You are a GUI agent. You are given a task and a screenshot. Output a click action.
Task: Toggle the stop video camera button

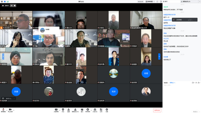coord(10,110)
